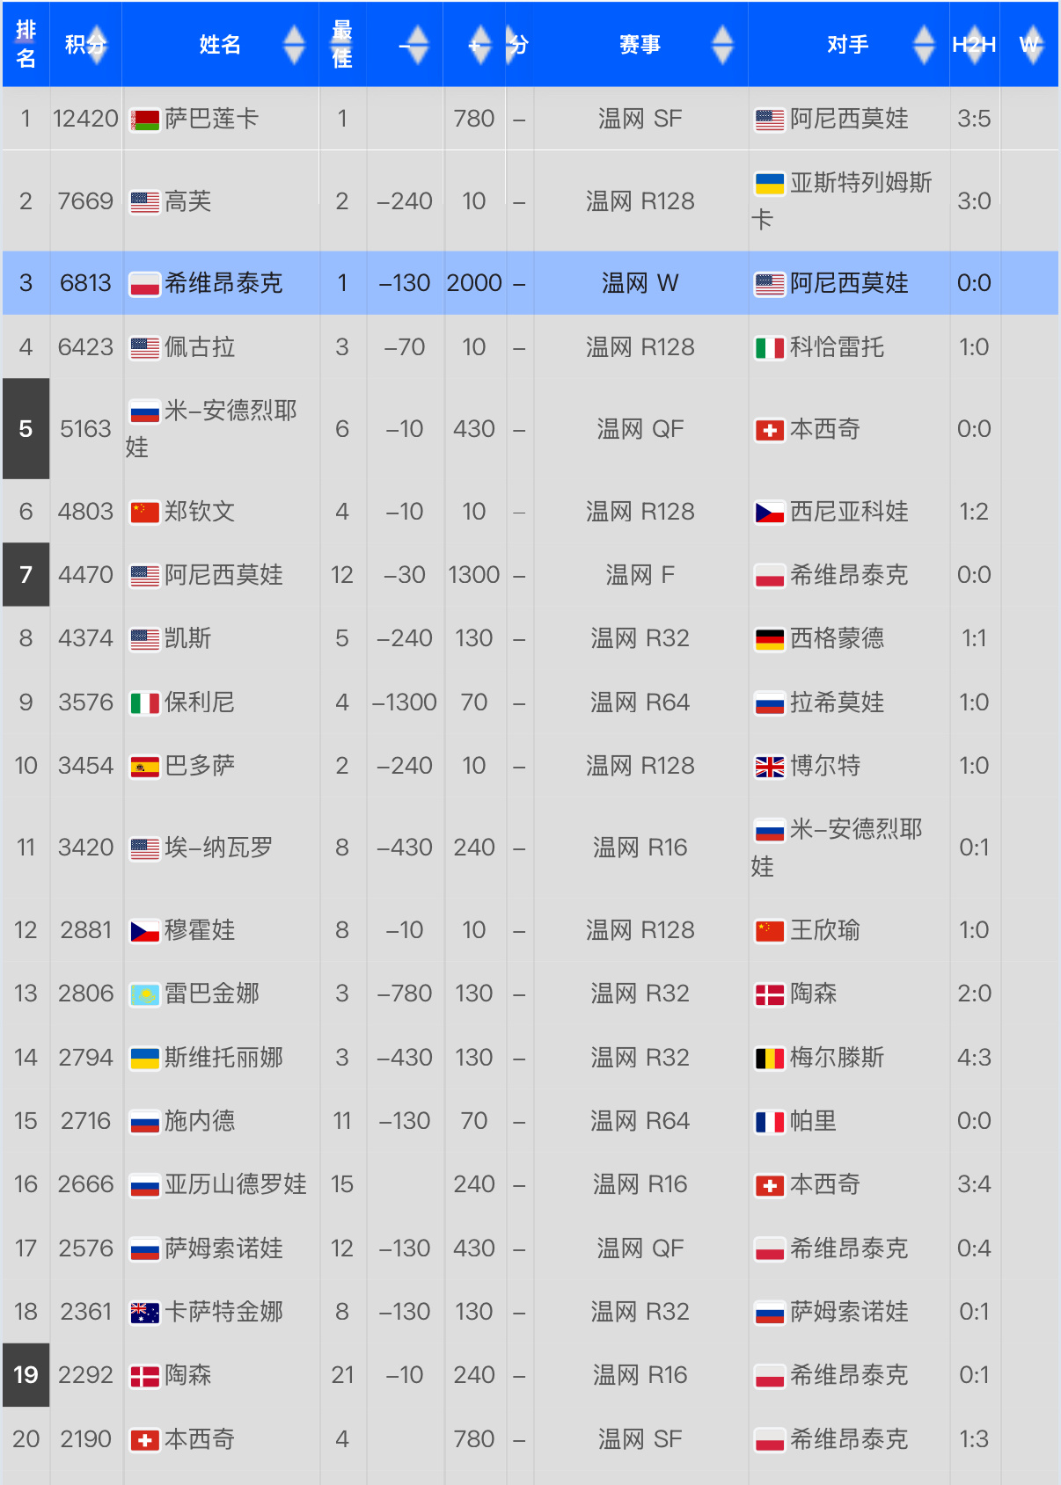Sort by the 姓名 column arrows
The width and height of the screenshot is (1061, 1485).
294,44
